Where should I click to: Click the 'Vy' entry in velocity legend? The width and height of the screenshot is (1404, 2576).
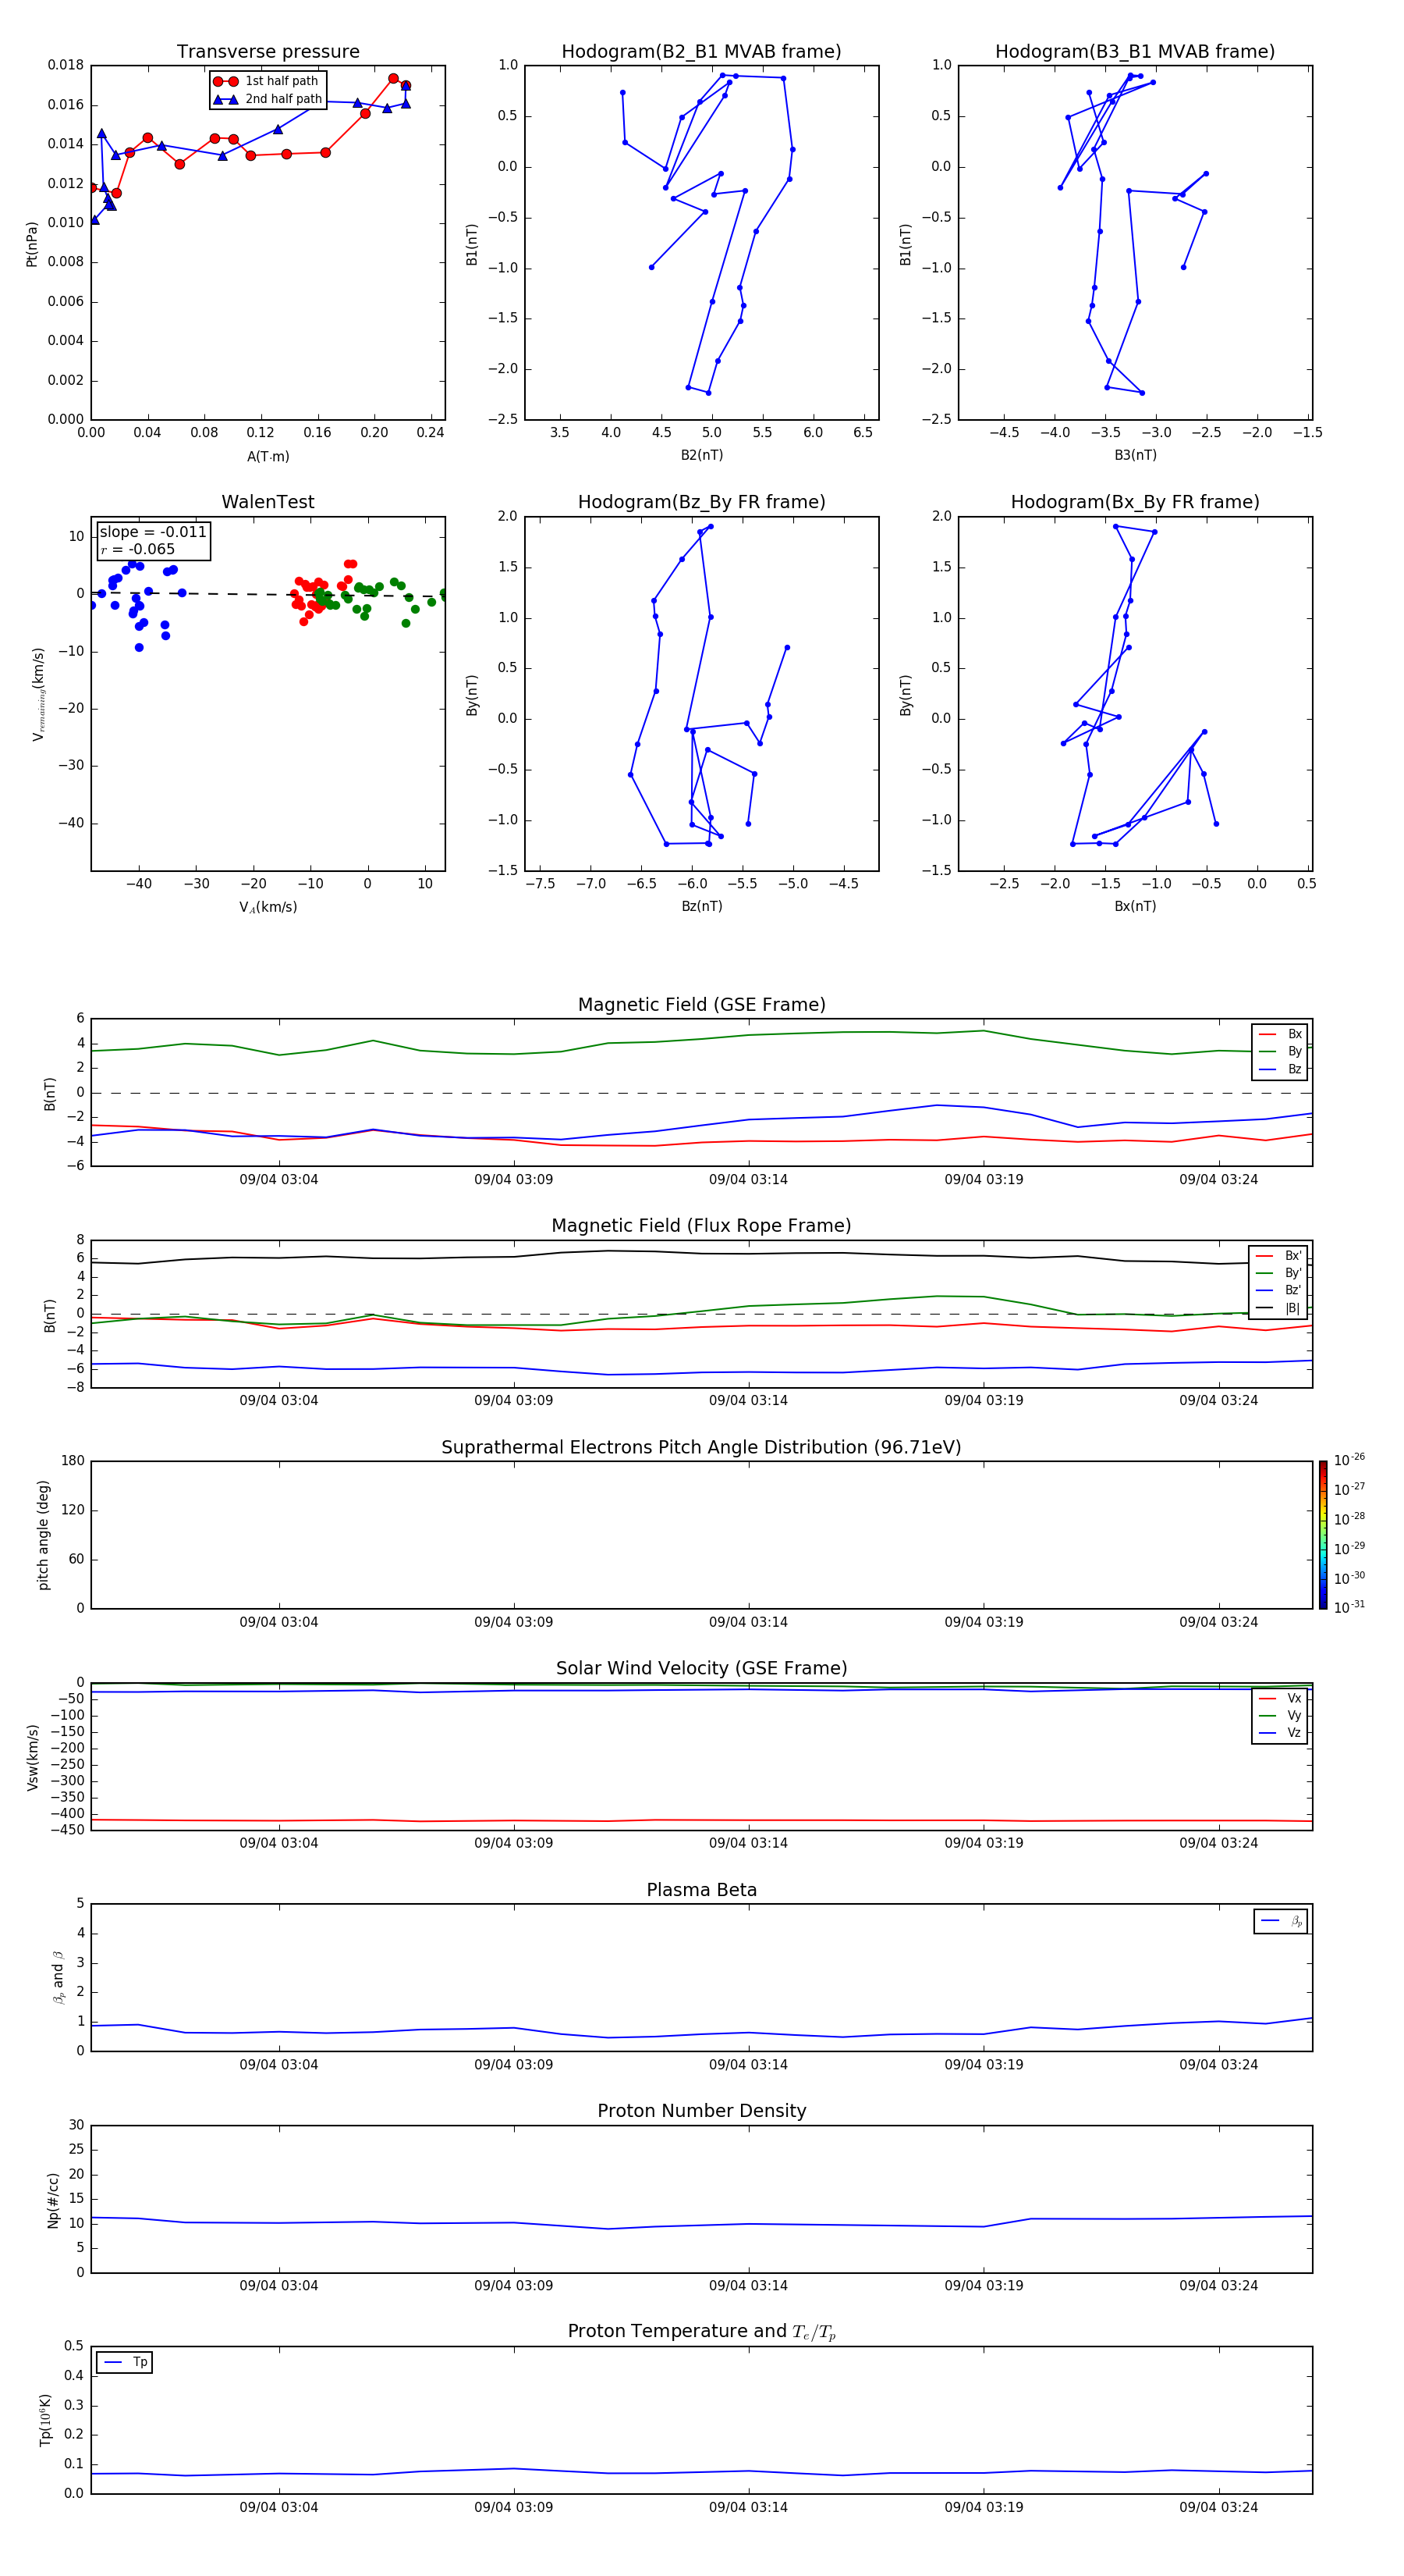click(x=1281, y=1715)
